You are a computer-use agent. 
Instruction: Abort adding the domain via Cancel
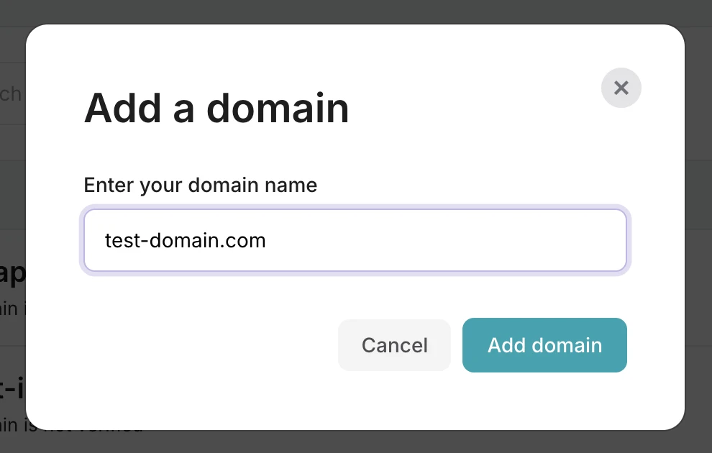pos(394,345)
